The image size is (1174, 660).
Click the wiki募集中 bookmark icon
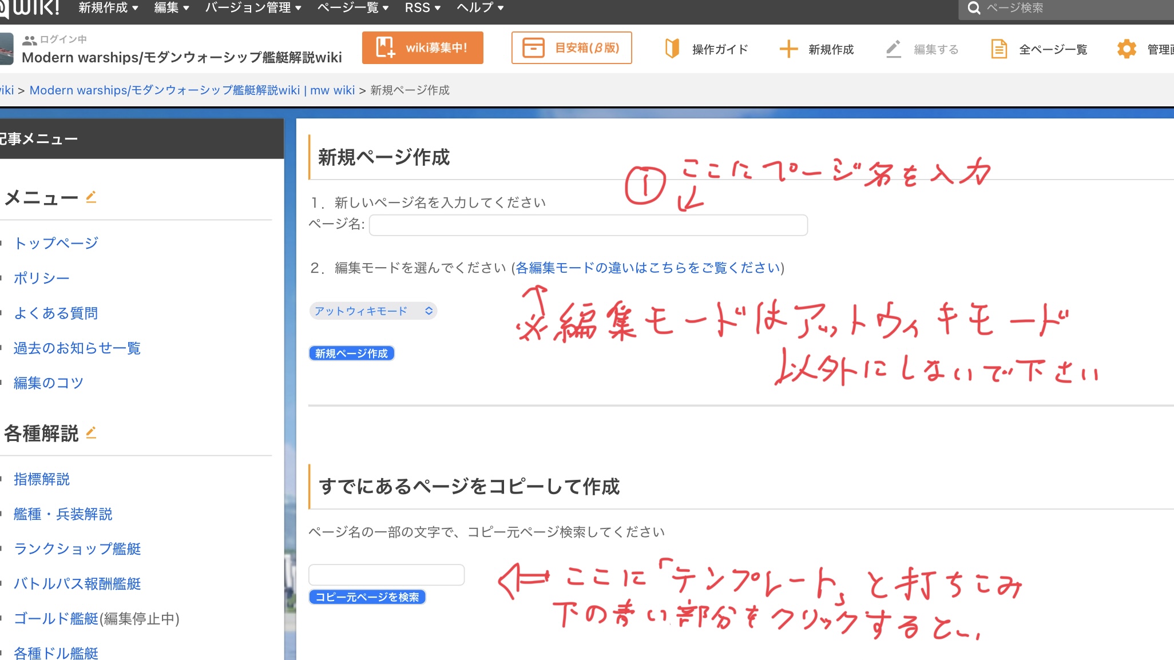click(386, 47)
